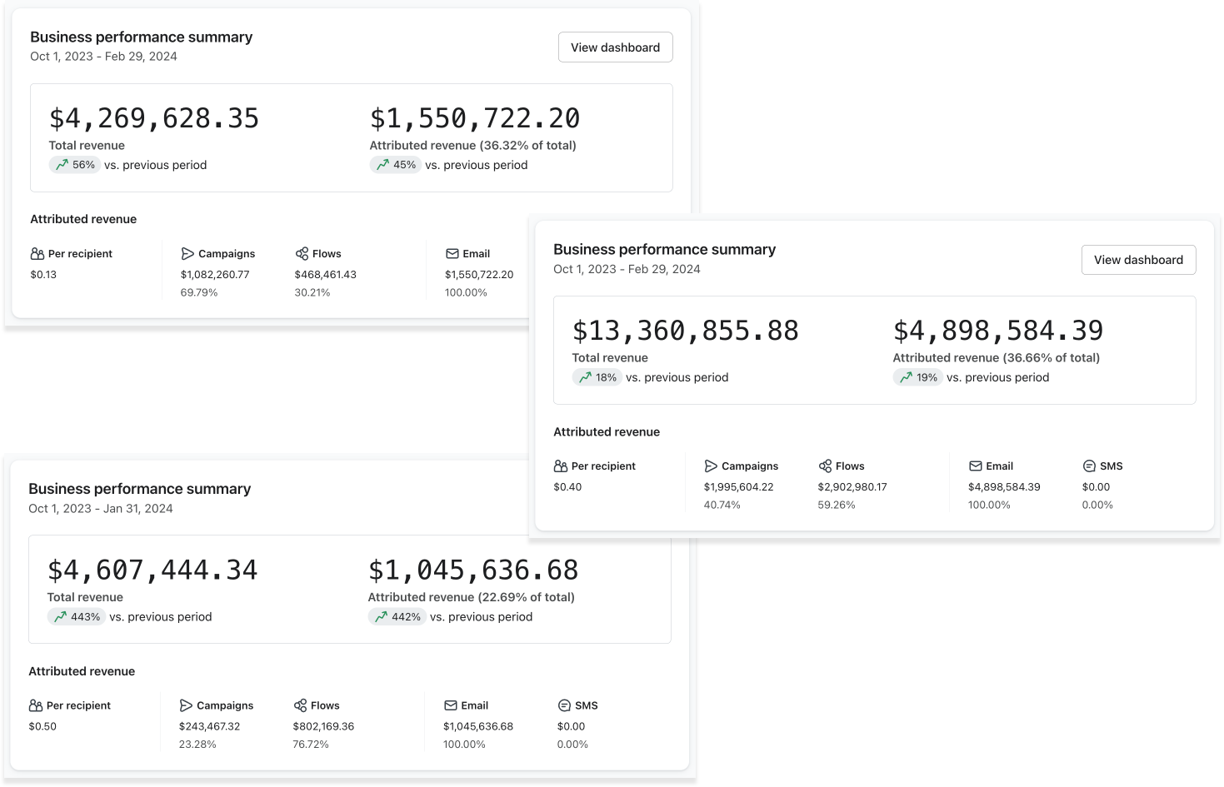
Task: Click the SMS icon in the $4,607,444.34 card
Action: point(564,705)
